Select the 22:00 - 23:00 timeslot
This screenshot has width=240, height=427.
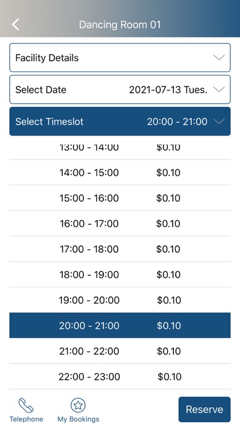pos(120,377)
